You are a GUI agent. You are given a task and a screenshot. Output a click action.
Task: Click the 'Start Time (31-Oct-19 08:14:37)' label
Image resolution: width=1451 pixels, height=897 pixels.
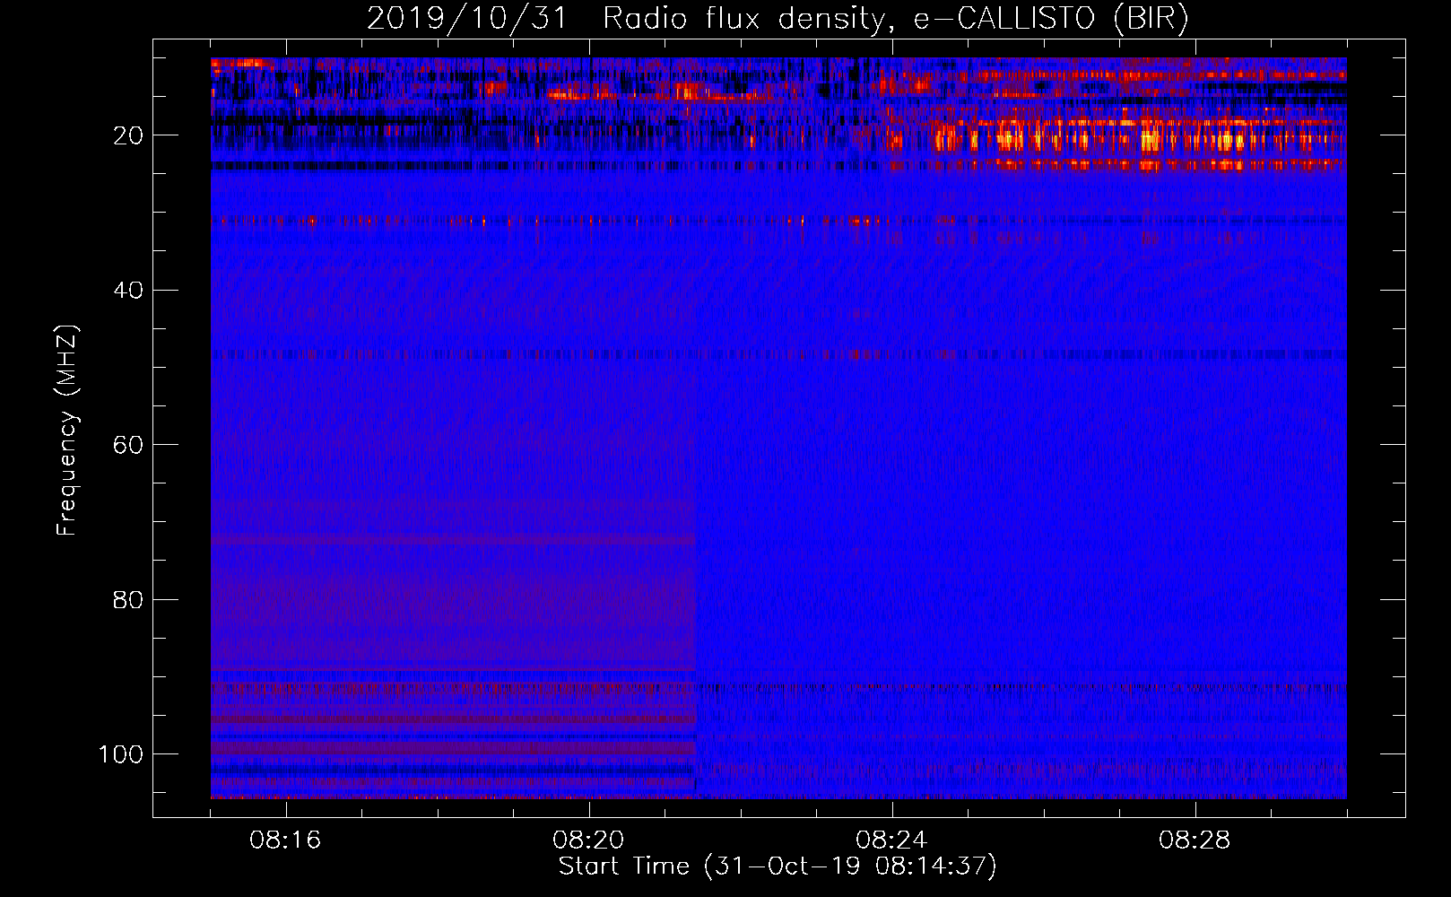point(778,866)
